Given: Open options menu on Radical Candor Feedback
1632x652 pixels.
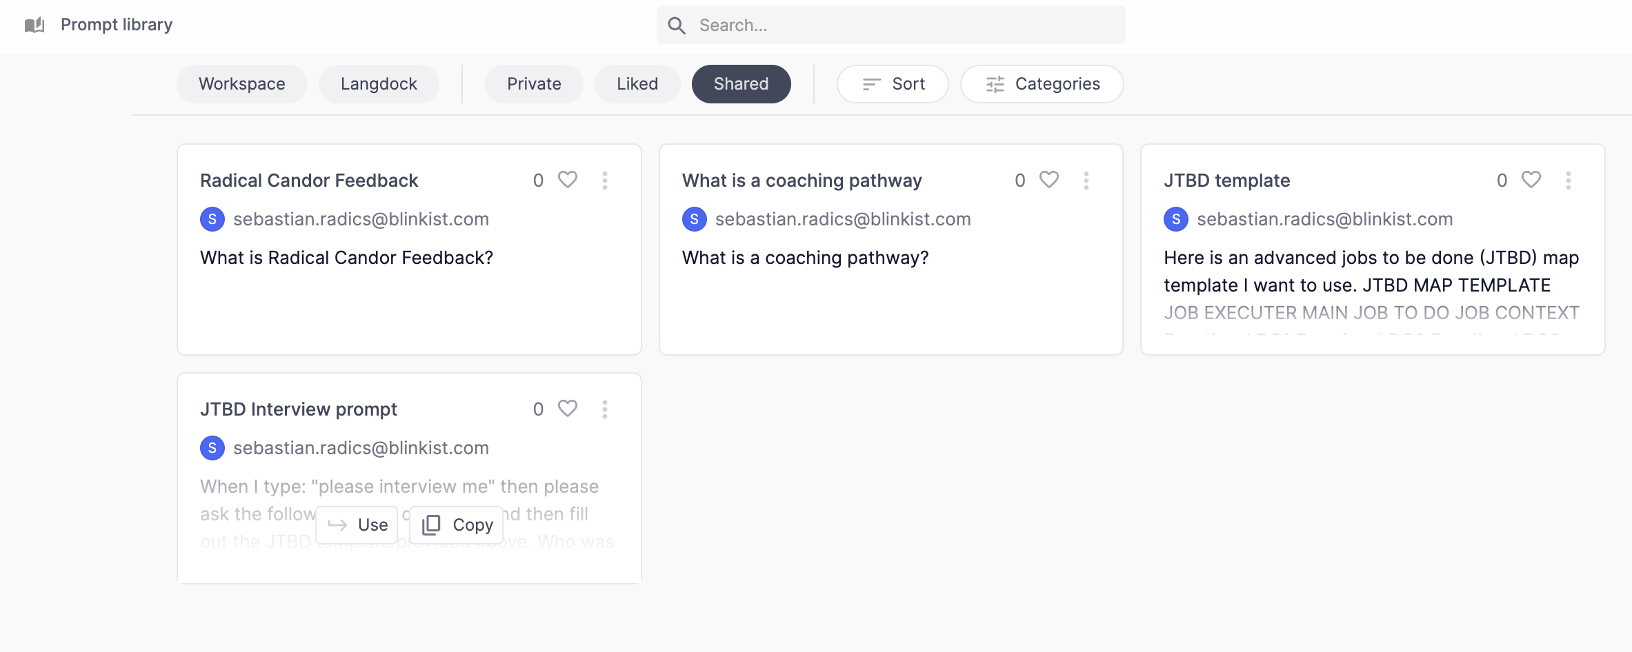Looking at the screenshot, I should click(605, 180).
